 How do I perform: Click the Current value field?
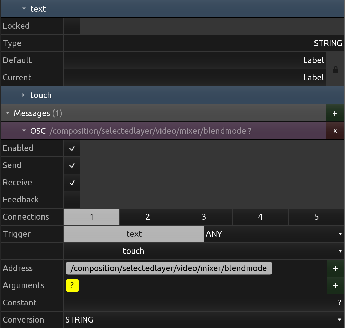tap(194, 78)
